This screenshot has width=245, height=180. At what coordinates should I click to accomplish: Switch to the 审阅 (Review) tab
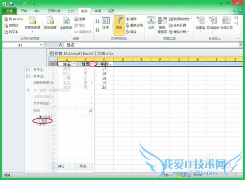(x=98, y=11)
